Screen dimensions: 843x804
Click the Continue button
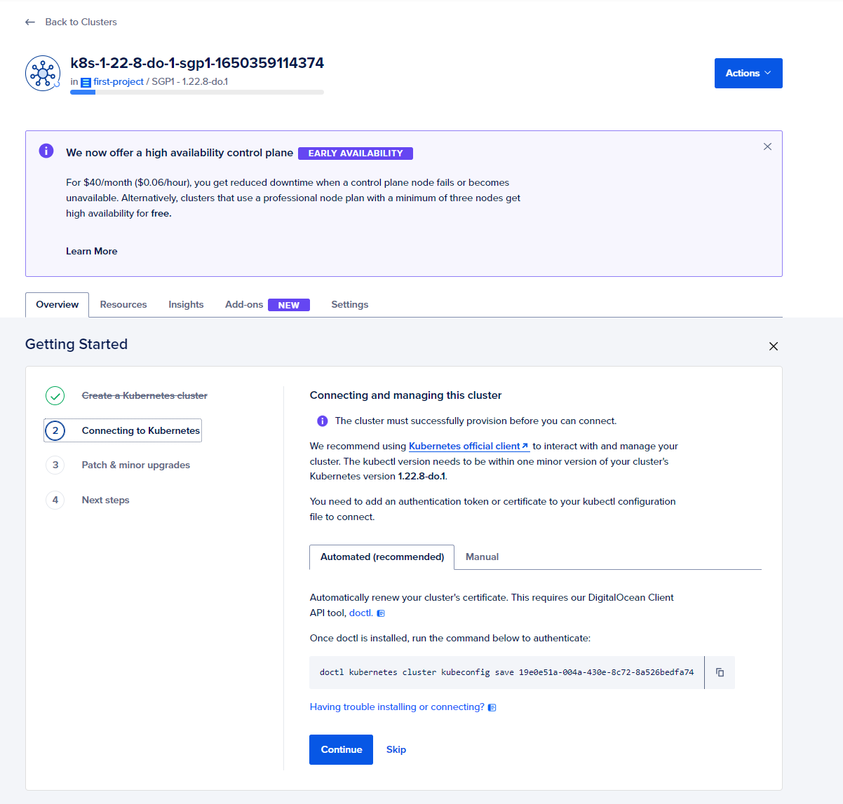[x=342, y=750]
